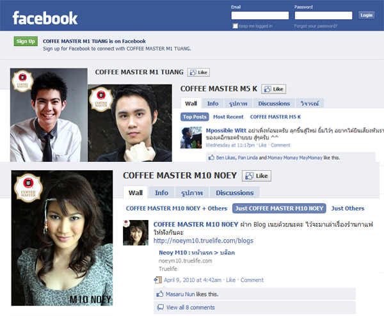384x316 pixels.
Task: Filter posts by COFFEE MASTER M5 K
Action: pos(275,117)
